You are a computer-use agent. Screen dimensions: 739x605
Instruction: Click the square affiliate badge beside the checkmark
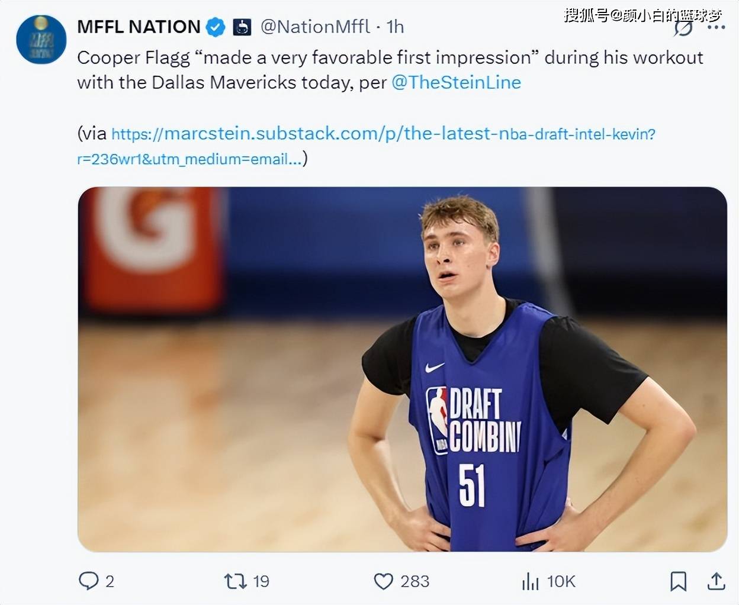pyautogui.click(x=242, y=27)
